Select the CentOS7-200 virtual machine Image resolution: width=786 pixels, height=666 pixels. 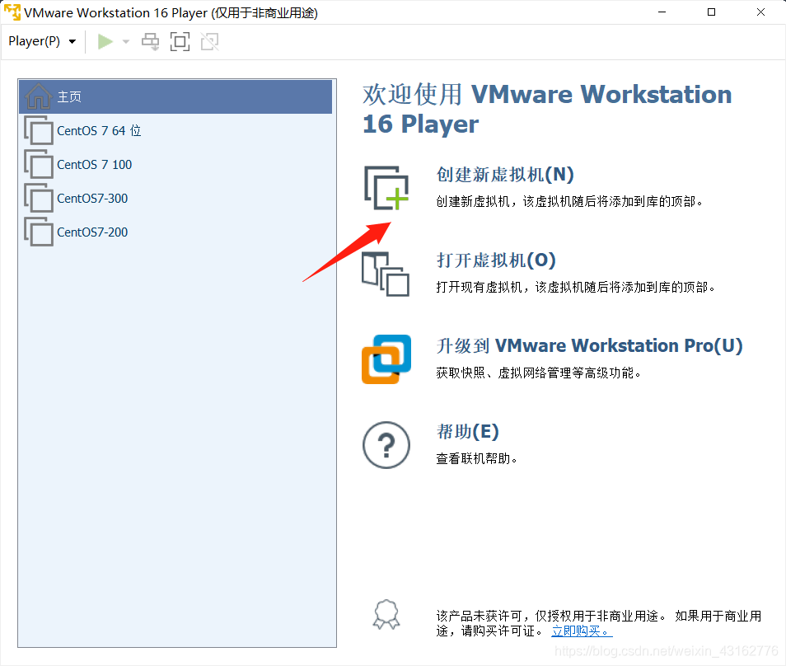pos(175,232)
